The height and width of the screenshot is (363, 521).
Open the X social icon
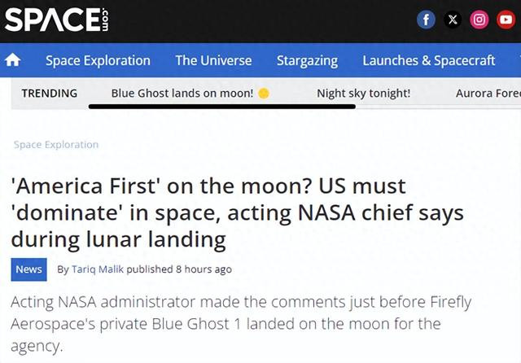[453, 20]
